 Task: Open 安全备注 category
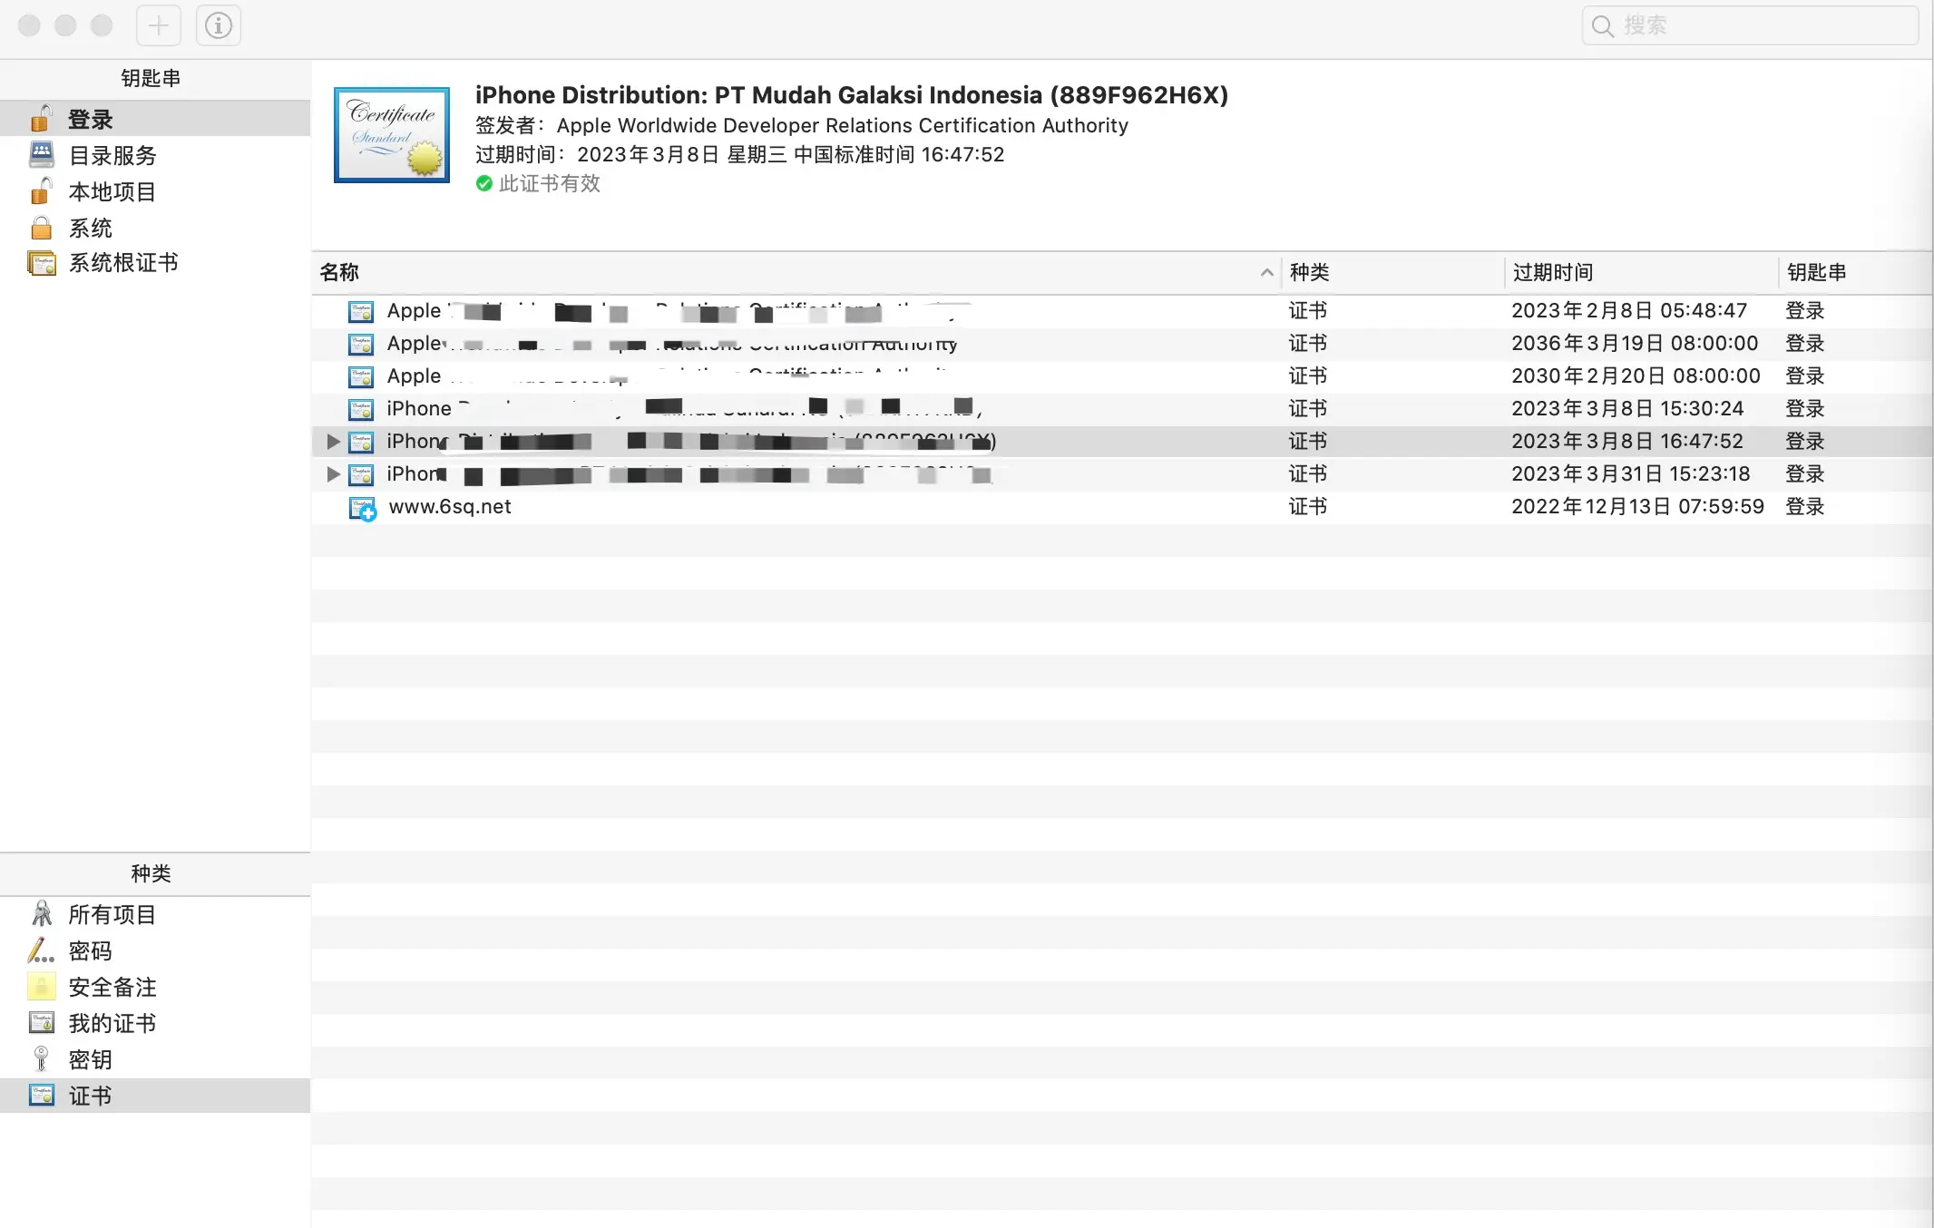point(112,987)
